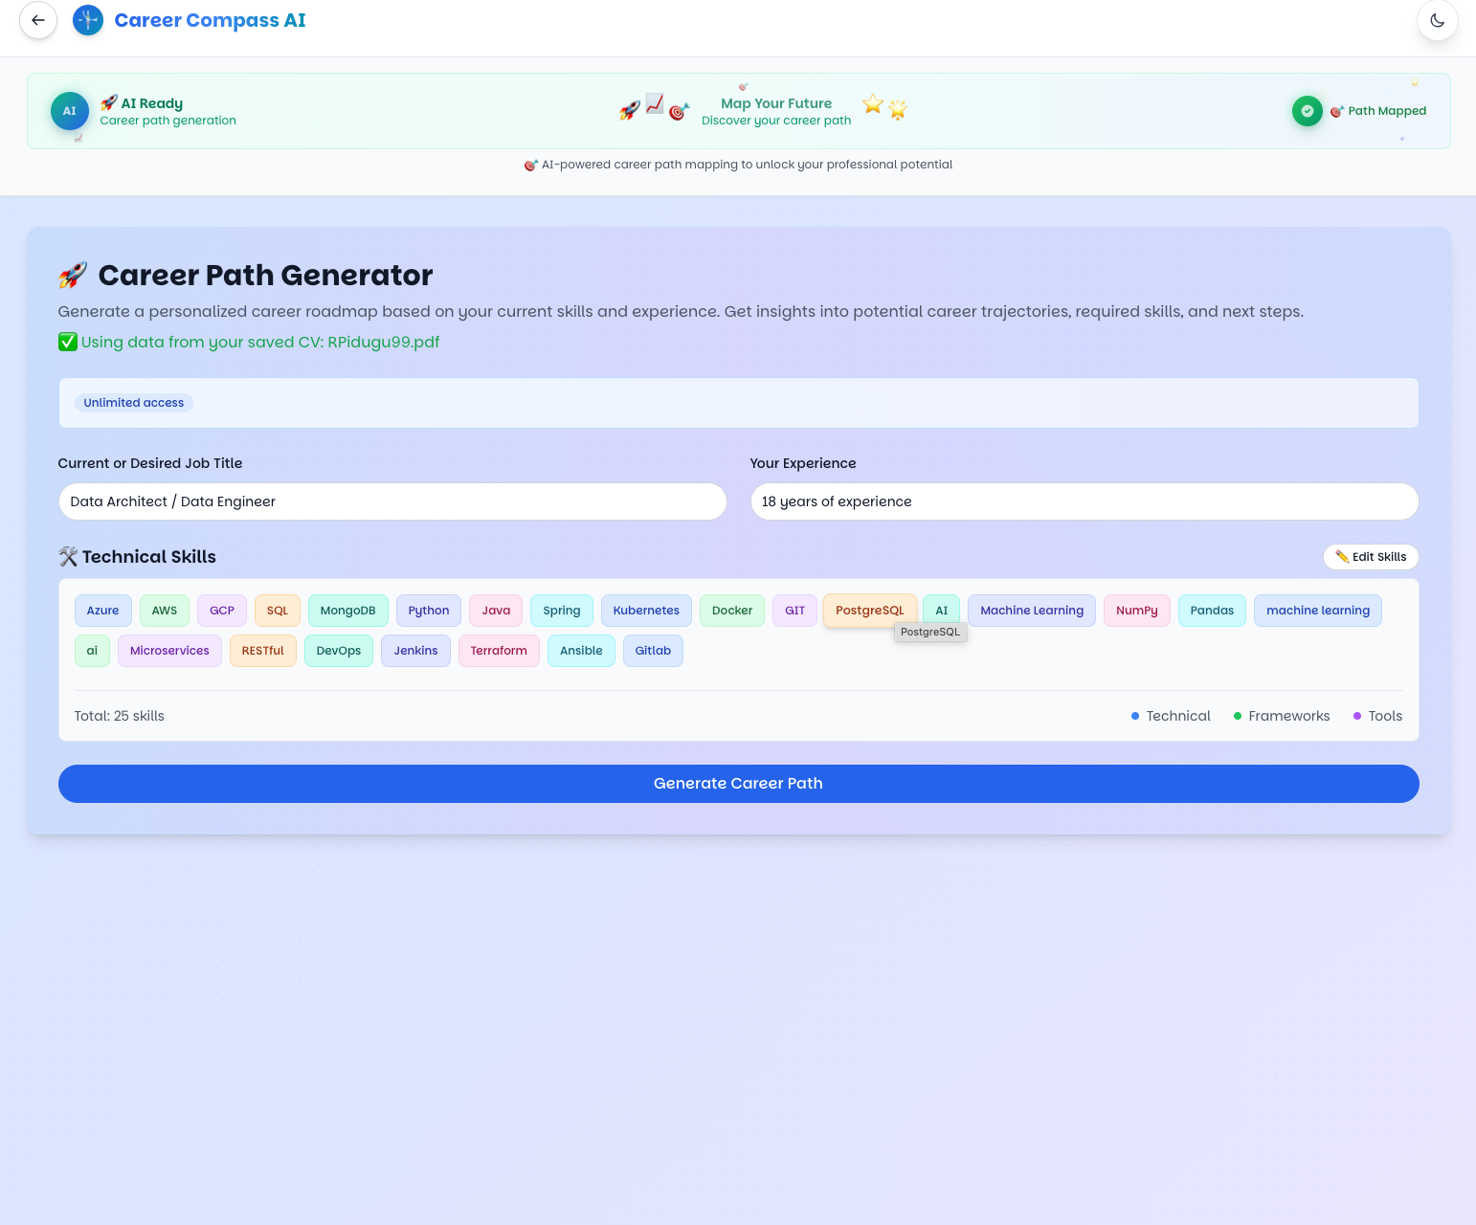Click the Edit Skills button
The image size is (1476, 1225).
1371,556
